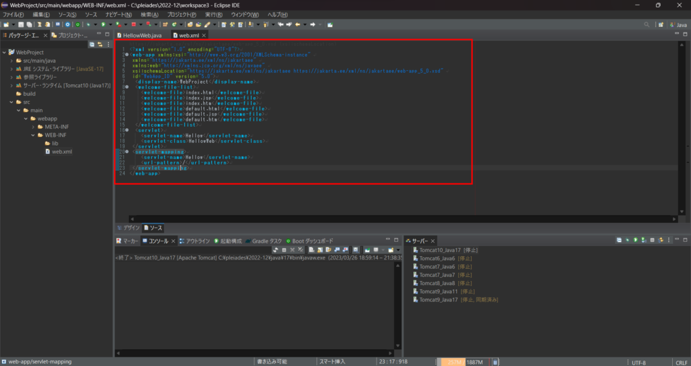Toggle fold marker beside welcome-file-list on line 8
This screenshot has width=691, height=366.
[x=126, y=87]
